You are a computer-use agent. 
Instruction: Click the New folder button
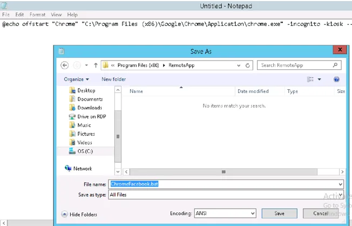pos(113,79)
